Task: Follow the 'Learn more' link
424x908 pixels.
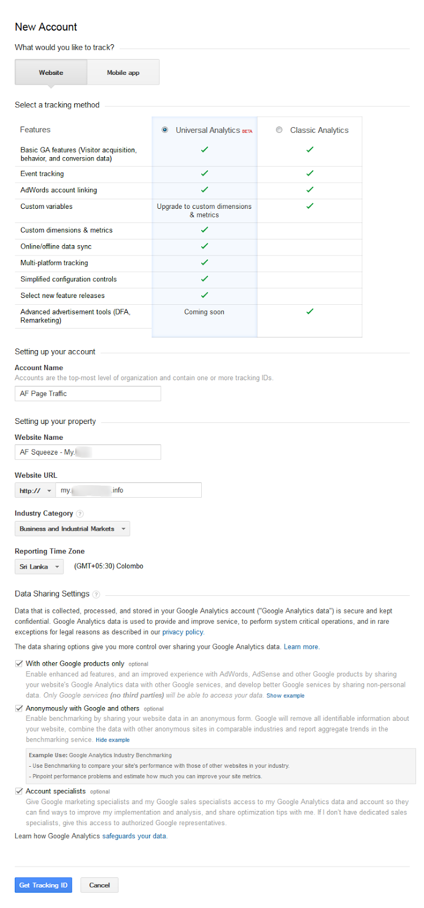Action: pyautogui.click(x=301, y=647)
